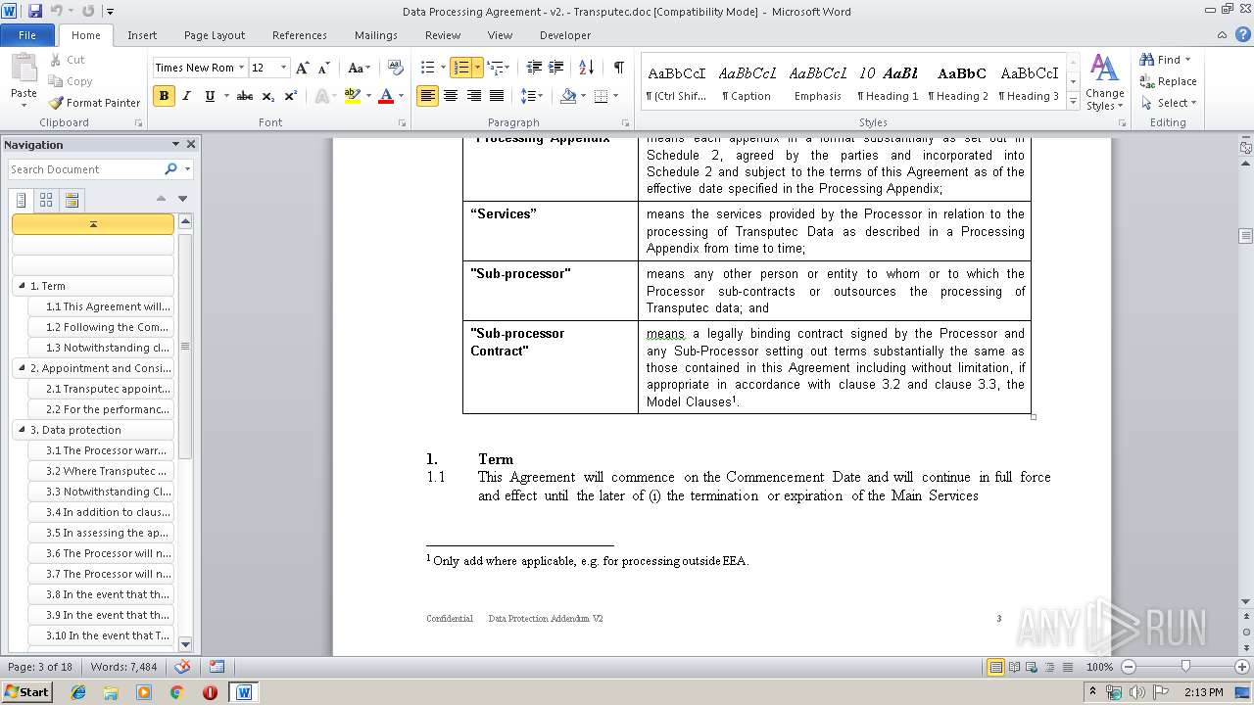This screenshot has width=1254, height=705.
Task: Toggle Align Text Left
Action: [x=427, y=96]
